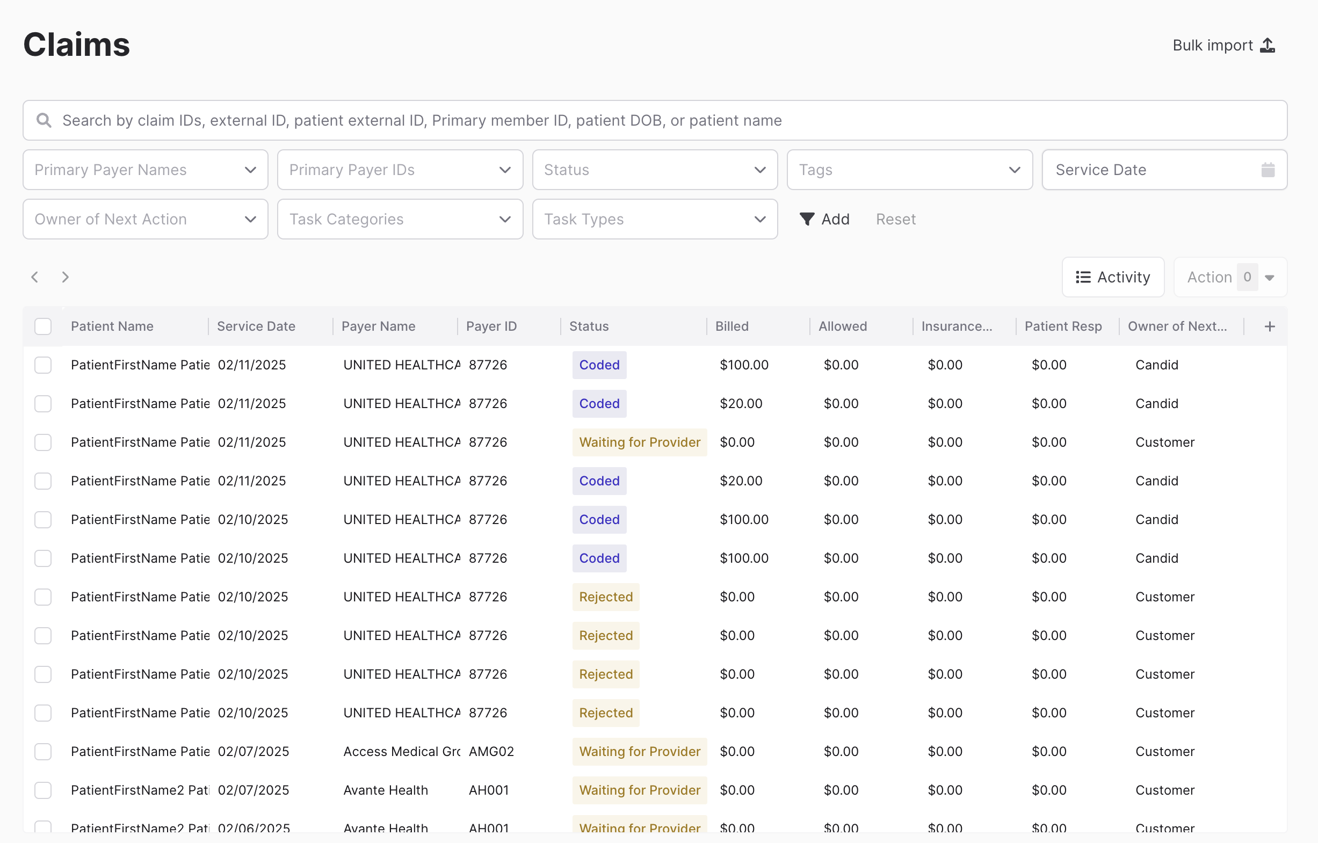Click the first Rejected status badge
The height and width of the screenshot is (843, 1318).
[606, 597]
